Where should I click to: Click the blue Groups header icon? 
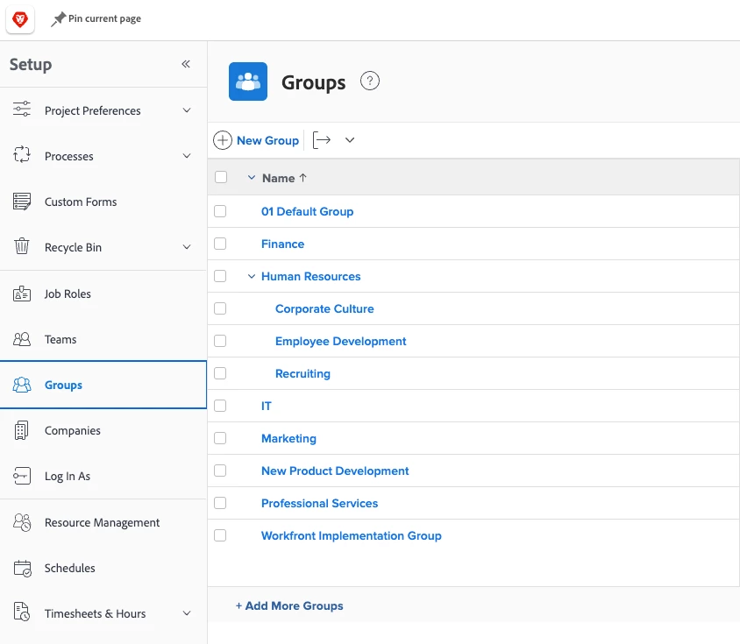tap(248, 81)
